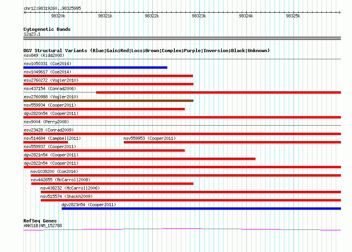Image resolution: width=352 pixels, height=252 pixels.
Task: Click the esv23428 (Conrad2009) label
Action: [49, 130]
